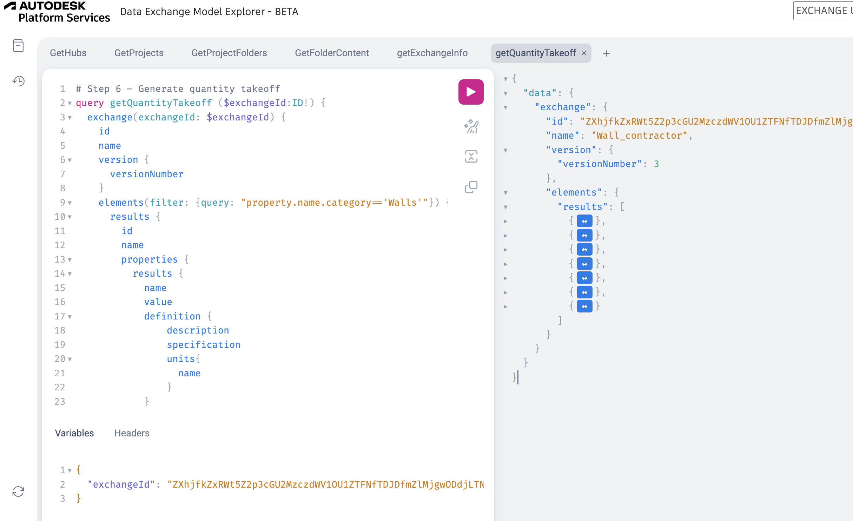
Task: Expand the fifth collapsed result object badge
Action: click(584, 278)
